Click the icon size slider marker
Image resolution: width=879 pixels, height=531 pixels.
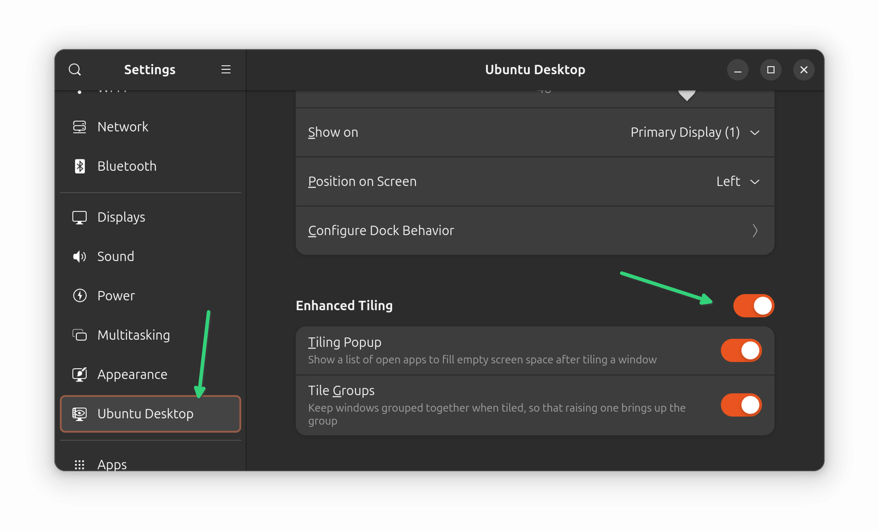(687, 95)
